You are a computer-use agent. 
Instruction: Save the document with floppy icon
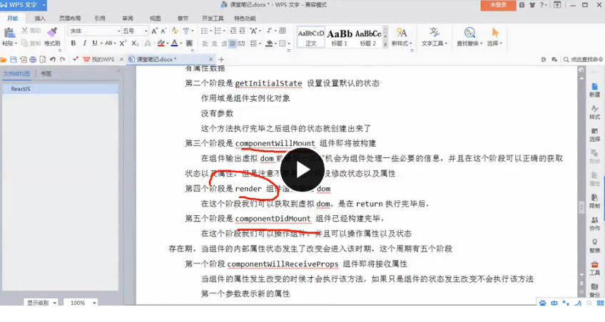14,59
